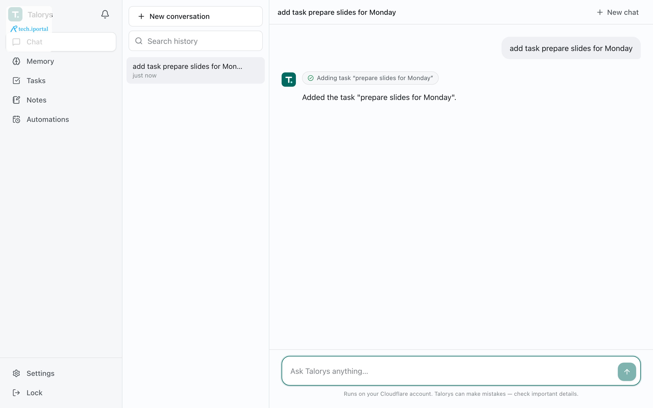Open the Notes notebook icon

pos(17,100)
